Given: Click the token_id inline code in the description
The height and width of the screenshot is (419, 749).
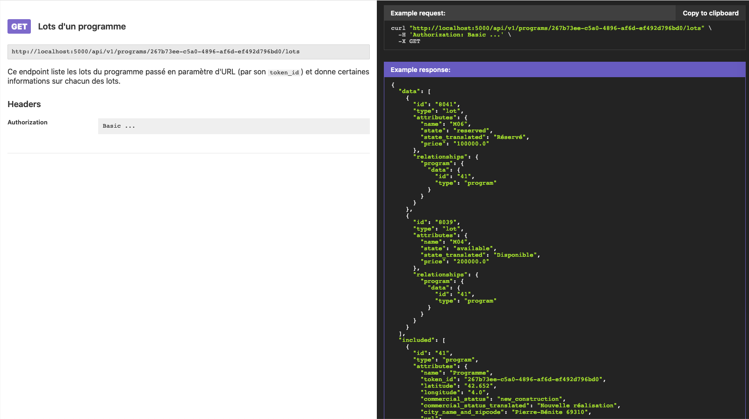Looking at the screenshot, I should [284, 72].
